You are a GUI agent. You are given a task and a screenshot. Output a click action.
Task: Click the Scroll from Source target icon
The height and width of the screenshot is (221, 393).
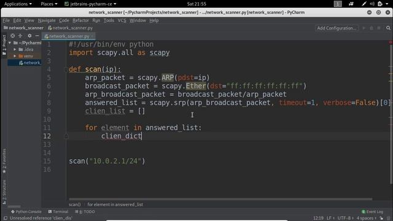pyautogui.click(x=12, y=36)
